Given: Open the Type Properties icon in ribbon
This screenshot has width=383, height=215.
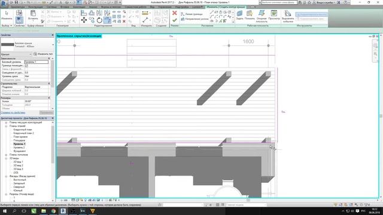Looking at the screenshot, I should 19,13.
